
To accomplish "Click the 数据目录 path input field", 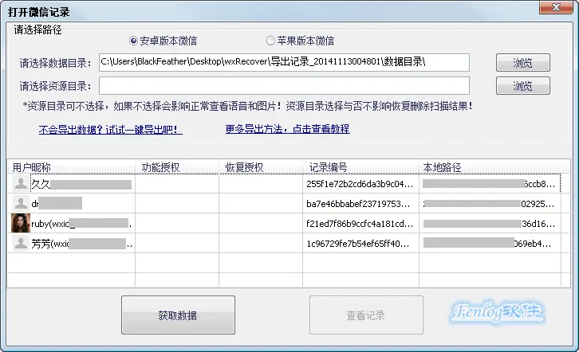I will pyautogui.click(x=283, y=62).
